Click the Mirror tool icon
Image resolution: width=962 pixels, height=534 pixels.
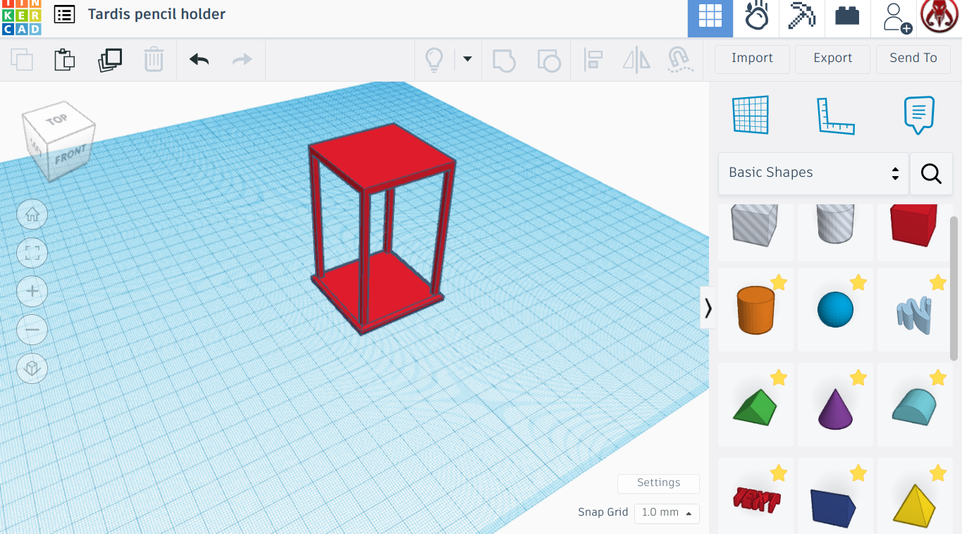pos(636,60)
